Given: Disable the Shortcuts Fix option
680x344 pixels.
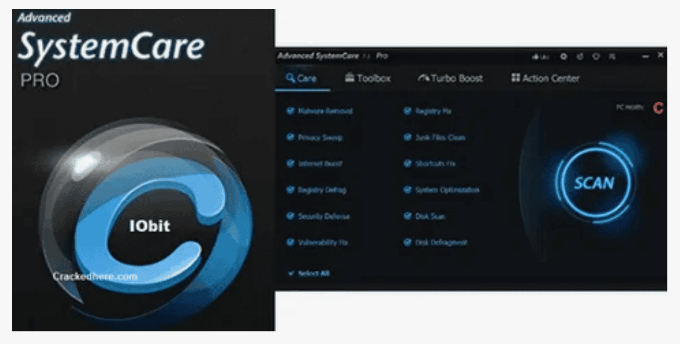Looking at the screenshot, I should pyautogui.click(x=407, y=164).
